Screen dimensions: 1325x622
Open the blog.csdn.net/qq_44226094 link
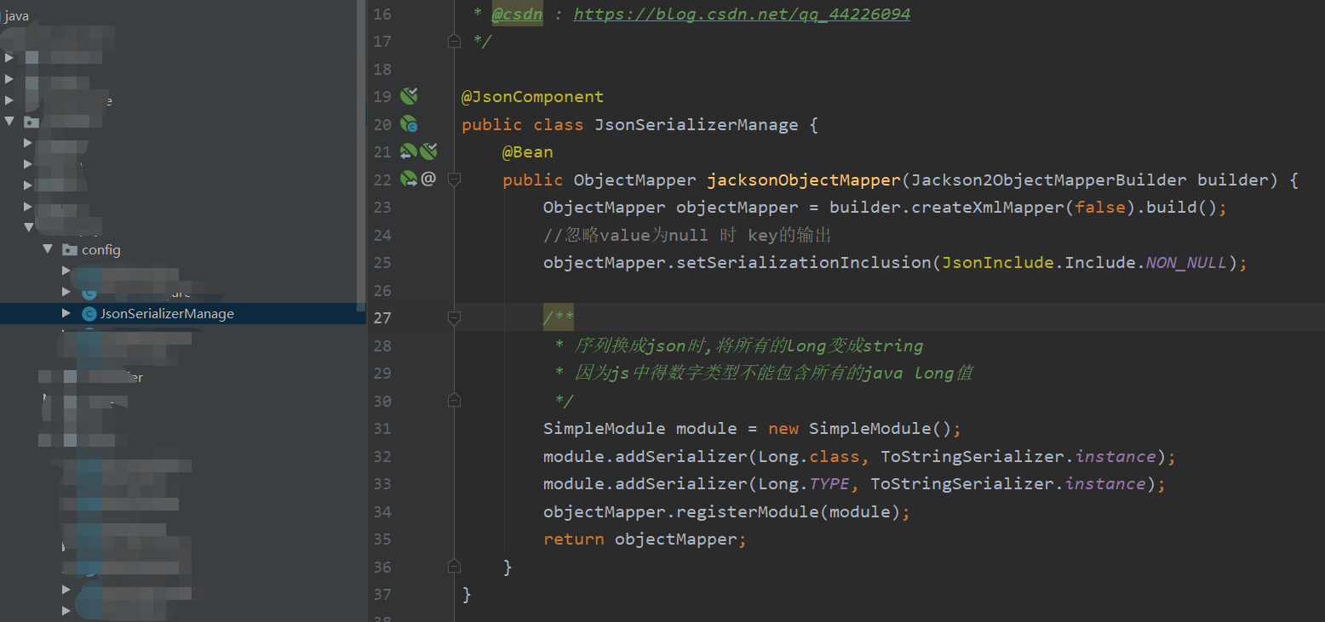tap(742, 14)
